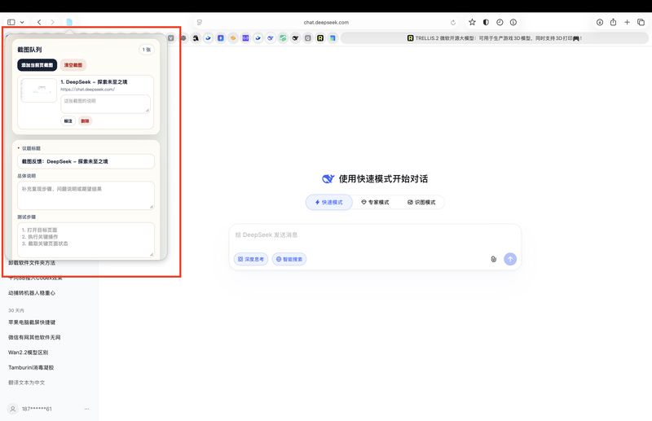Select the 识图模式 tab

coord(421,202)
